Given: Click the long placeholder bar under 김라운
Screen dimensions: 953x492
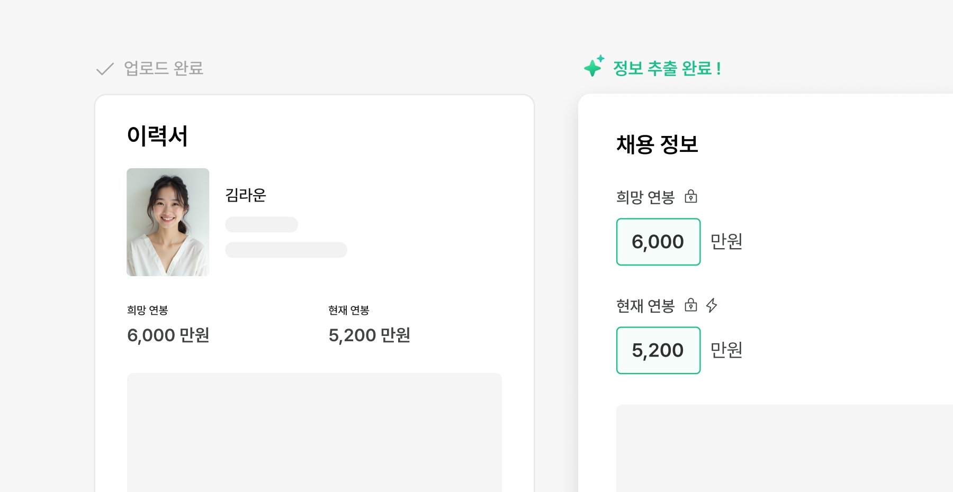Looking at the screenshot, I should (x=286, y=250).
